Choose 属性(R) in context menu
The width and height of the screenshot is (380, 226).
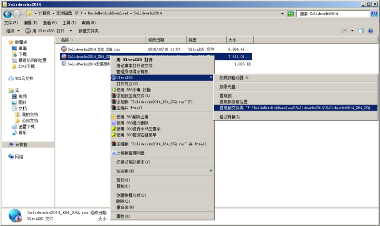tap(162, 217)
